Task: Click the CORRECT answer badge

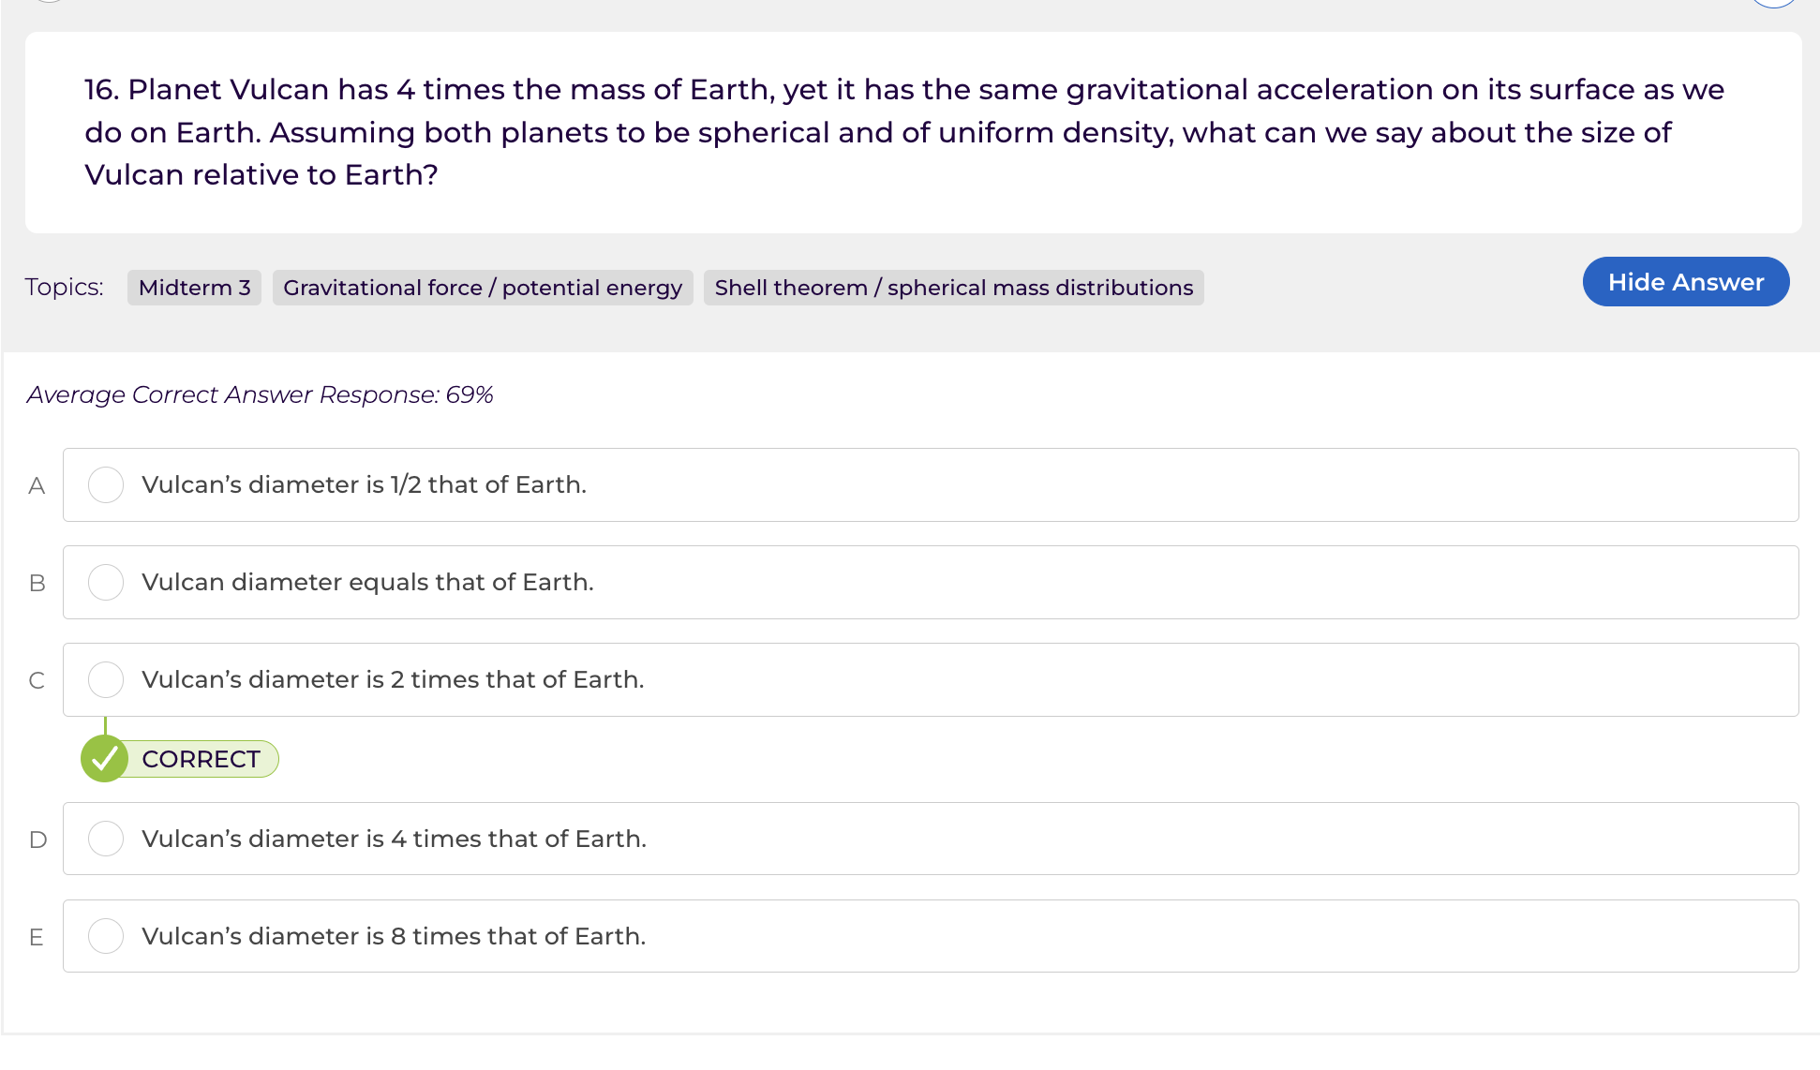Action: (x=201, y=759)
